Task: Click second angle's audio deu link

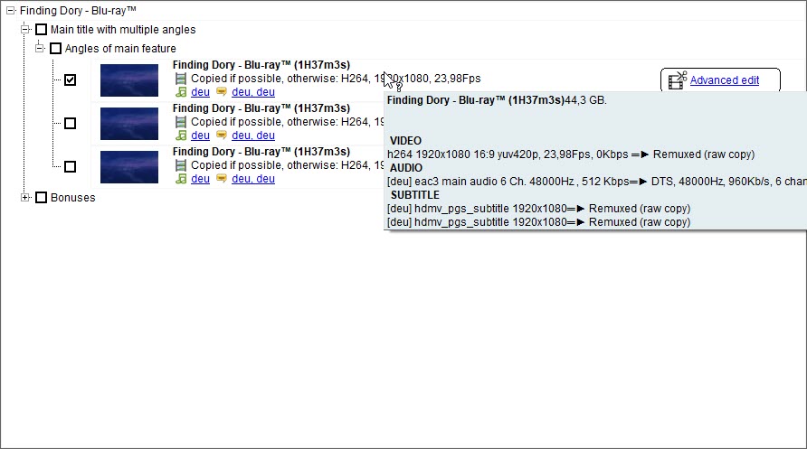Action: [200, 136]
